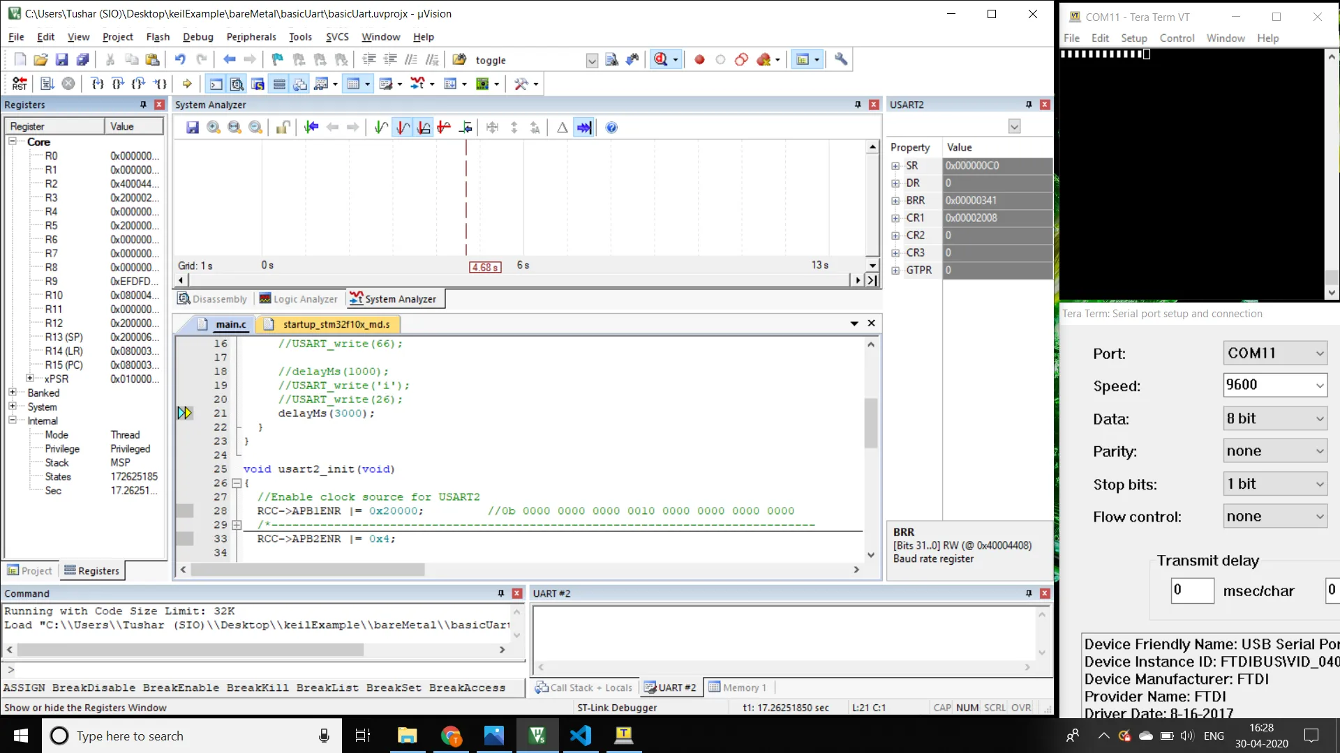Click Insert breakpoint red dot icon
Viewport: 1340px width, 753px height.
pyautogui.click(x=699, y=60)
